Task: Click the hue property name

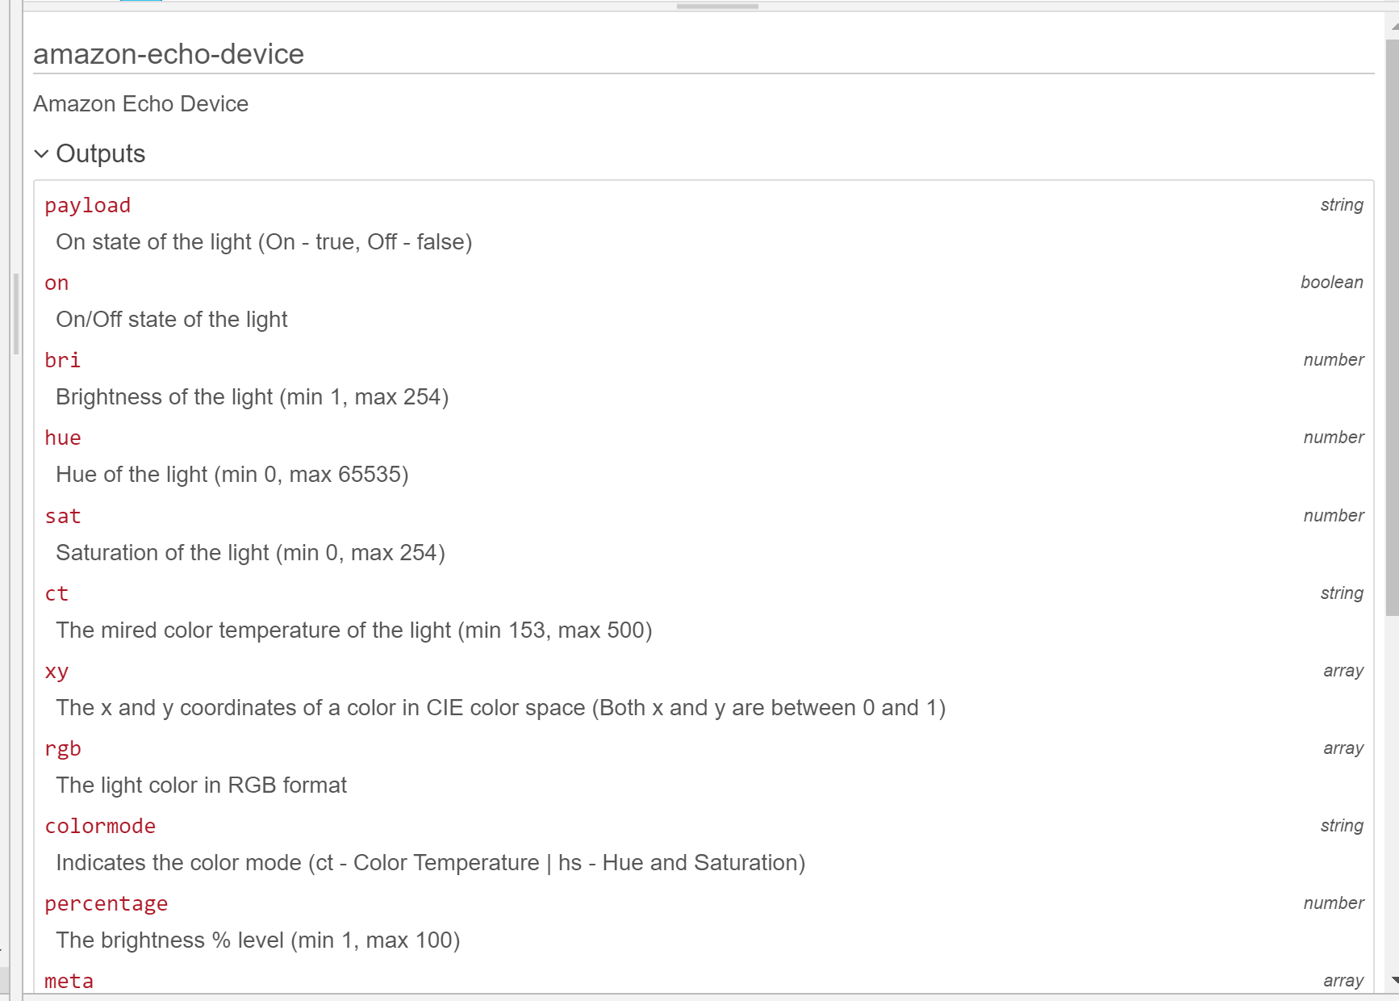Action: tap(63, 438)
